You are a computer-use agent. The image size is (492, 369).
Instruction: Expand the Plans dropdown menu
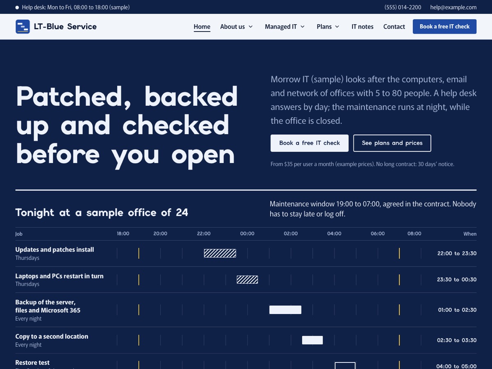click(x=328, y=27)
